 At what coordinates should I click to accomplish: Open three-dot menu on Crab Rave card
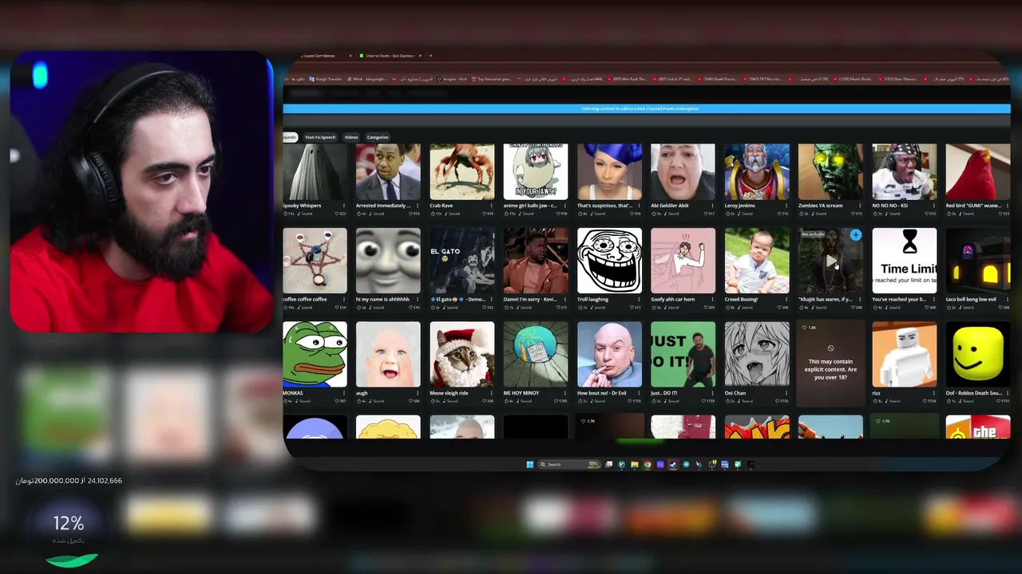491,206
